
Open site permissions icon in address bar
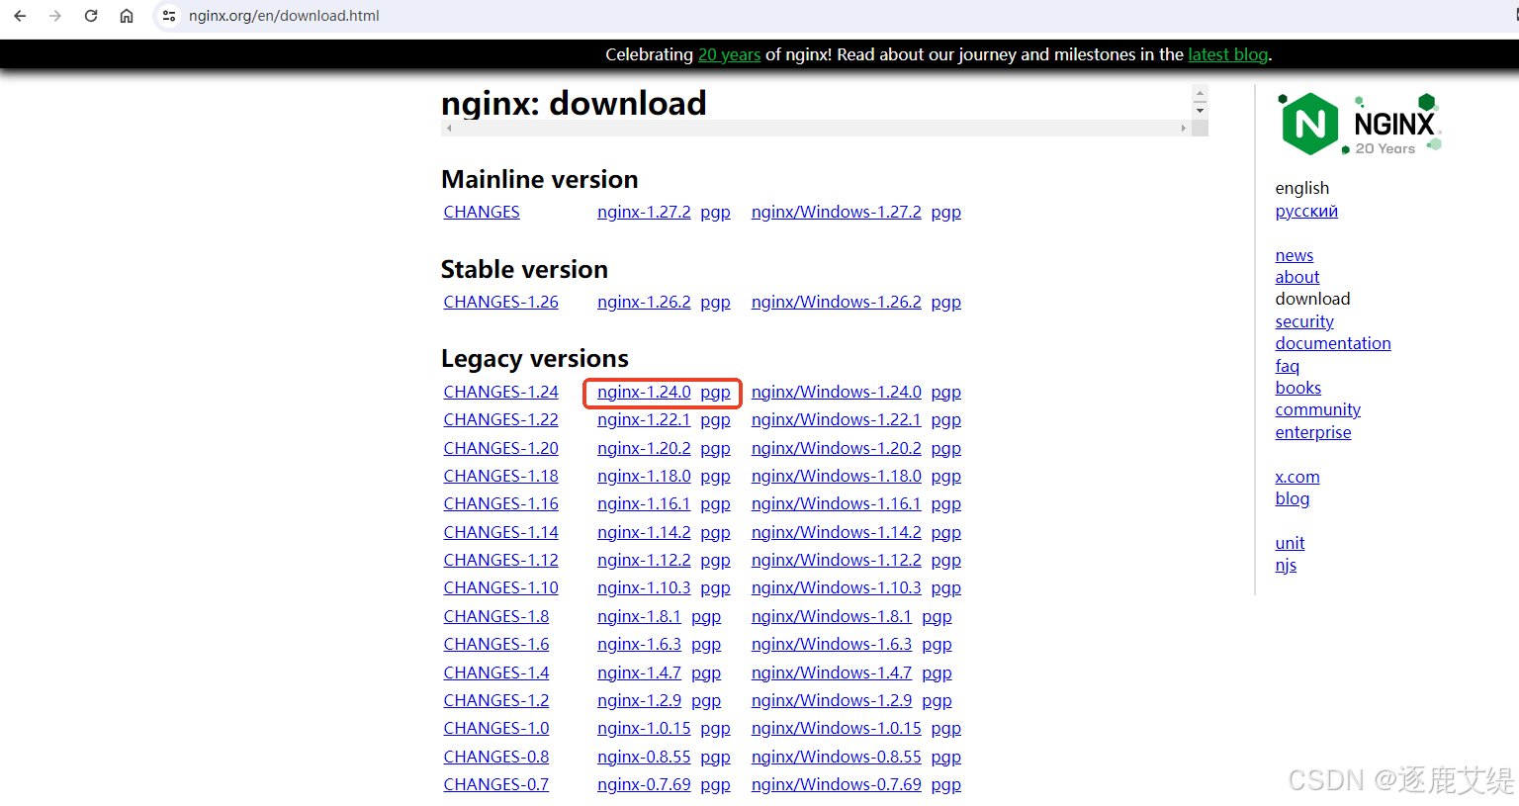click(x=168, y=16)
